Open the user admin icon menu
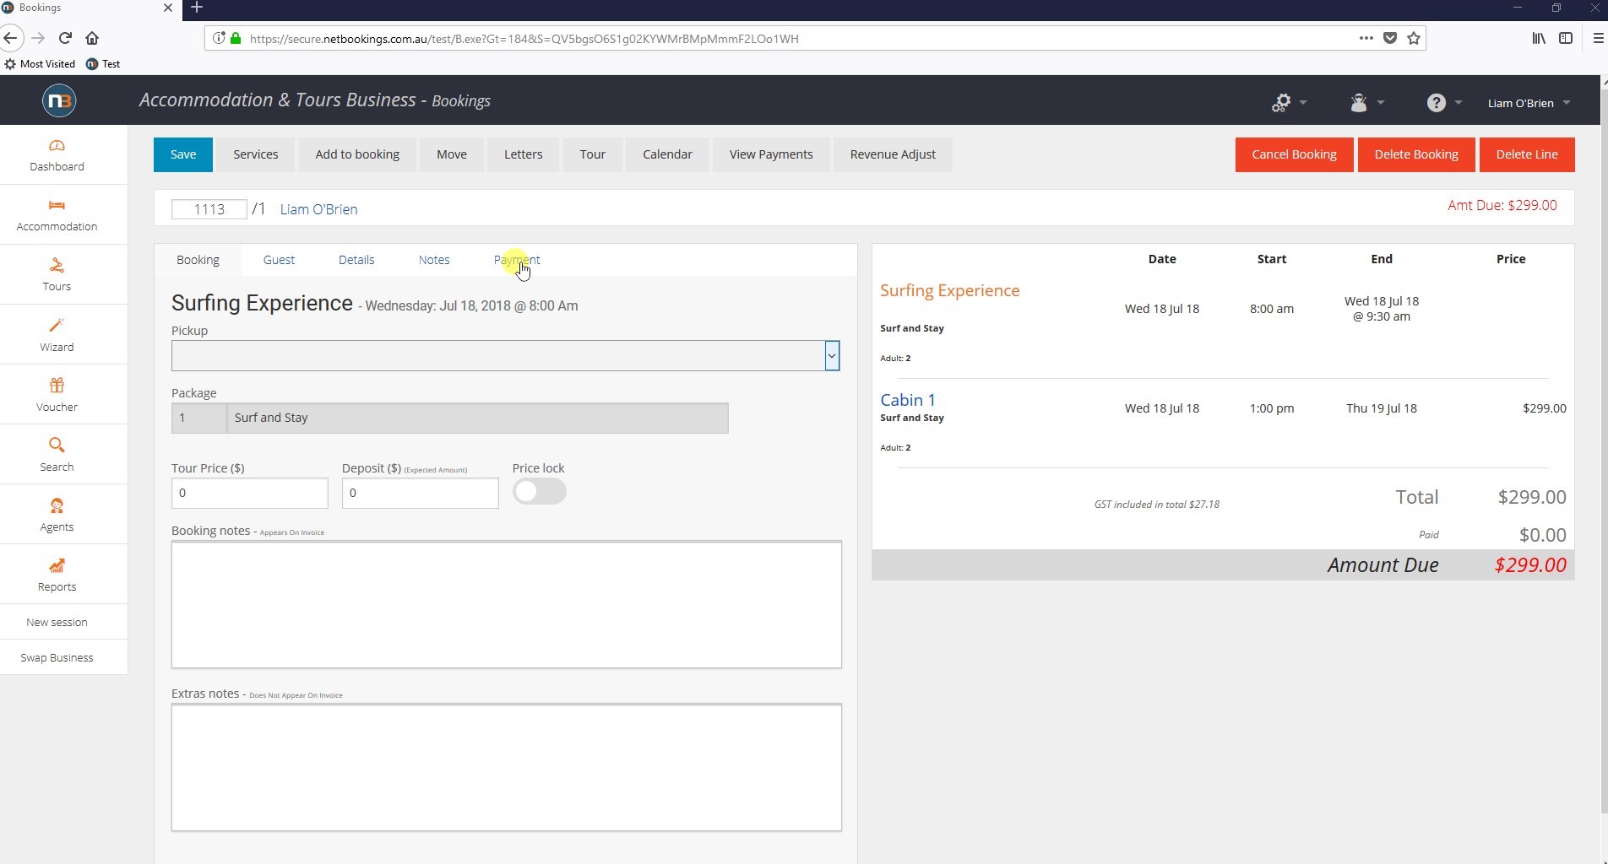 [x=1366, y=103]
